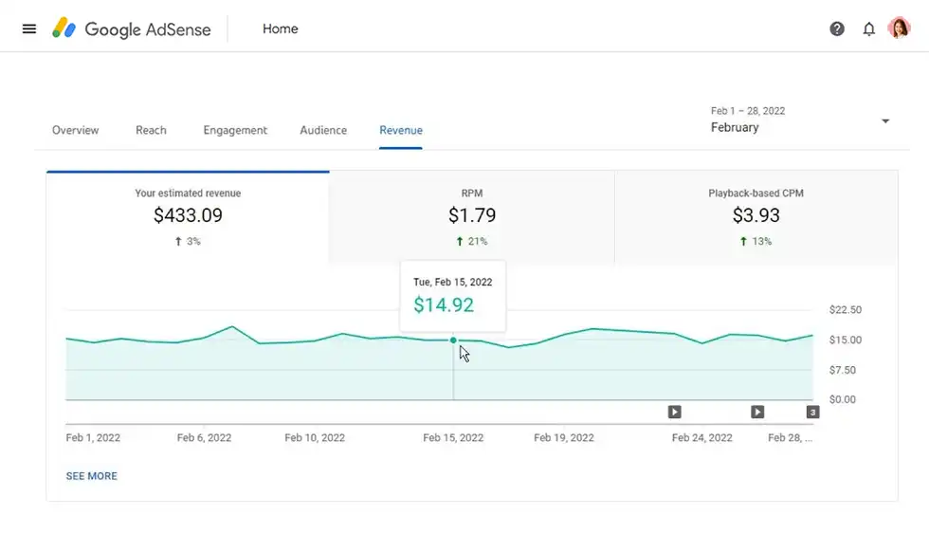Select the Playback-based CPM card
Image resolution: width=929 pixels, height=552 pixels.
(x=756, y=217)
